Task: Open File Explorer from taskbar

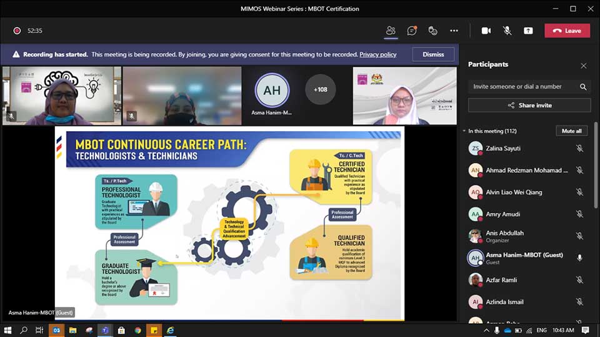Action: (72, 330)
